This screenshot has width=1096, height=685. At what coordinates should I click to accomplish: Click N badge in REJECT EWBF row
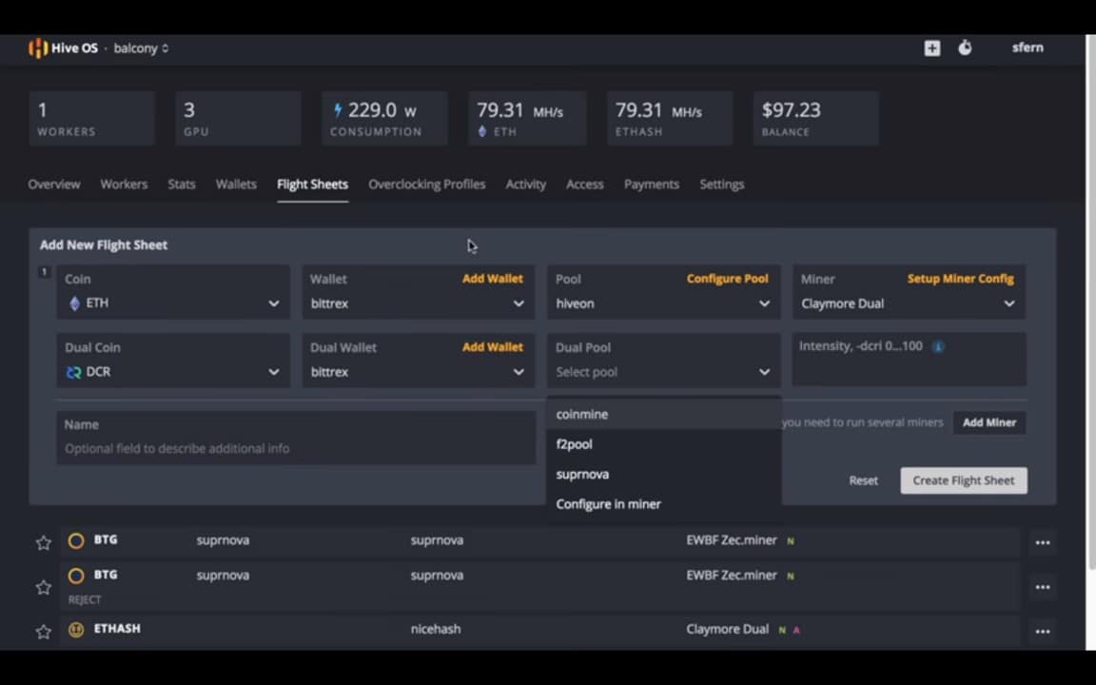point(791,576)
